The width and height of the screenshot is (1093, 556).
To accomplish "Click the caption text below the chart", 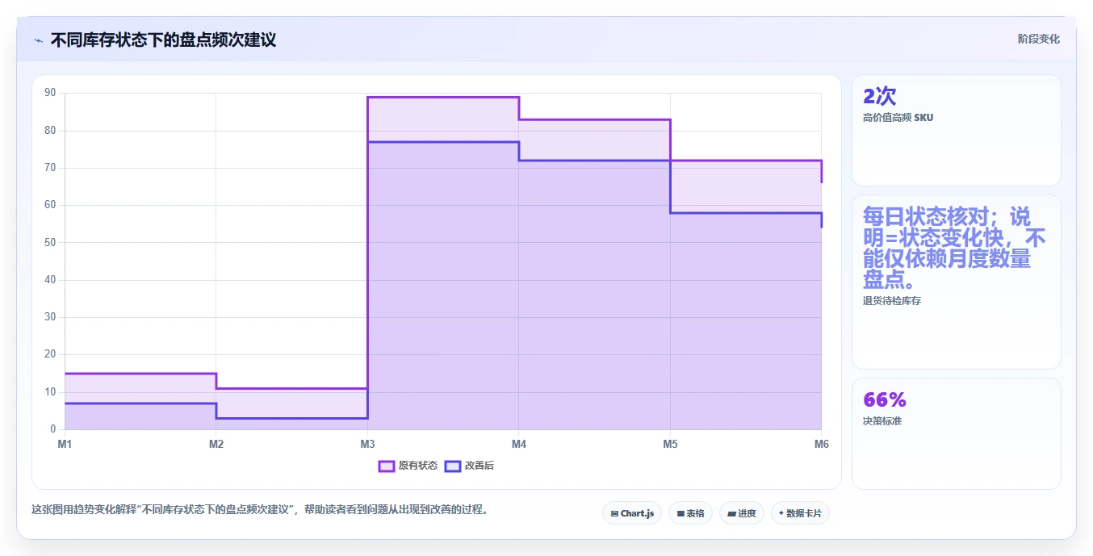I will [260, 510].
